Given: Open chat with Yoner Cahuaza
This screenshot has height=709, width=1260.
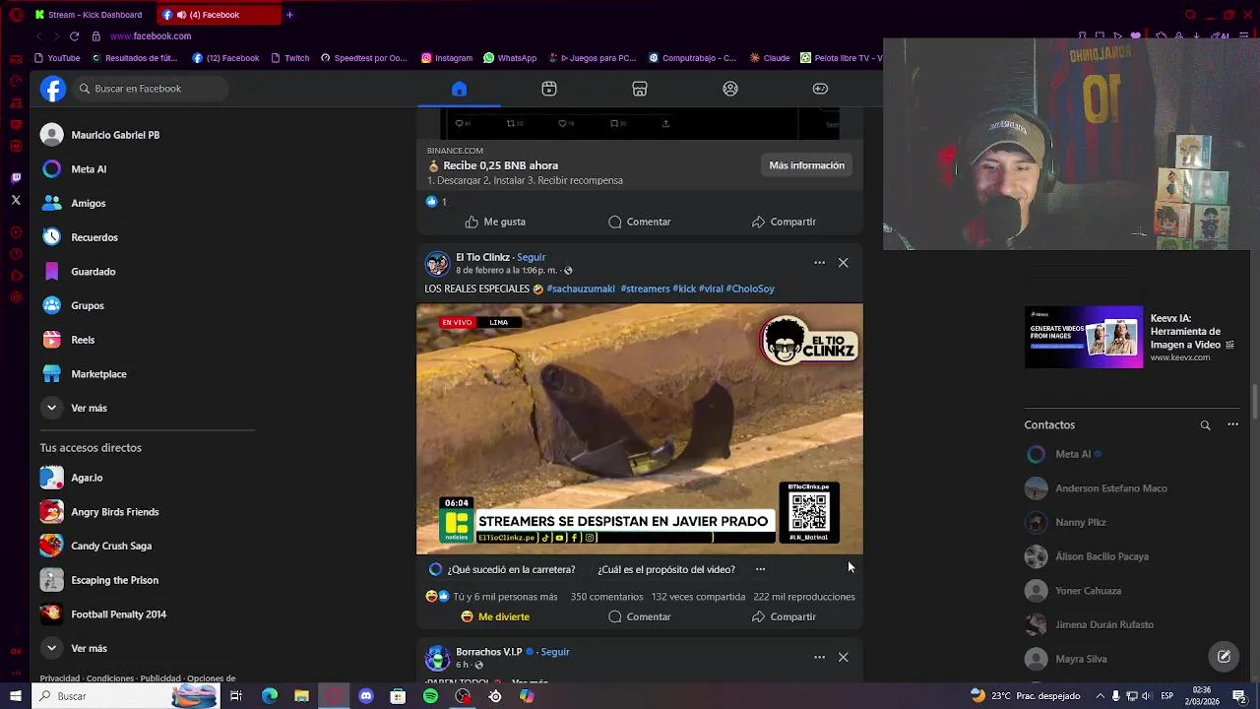Looking at the screenshot, I should tap(1073, 591).
